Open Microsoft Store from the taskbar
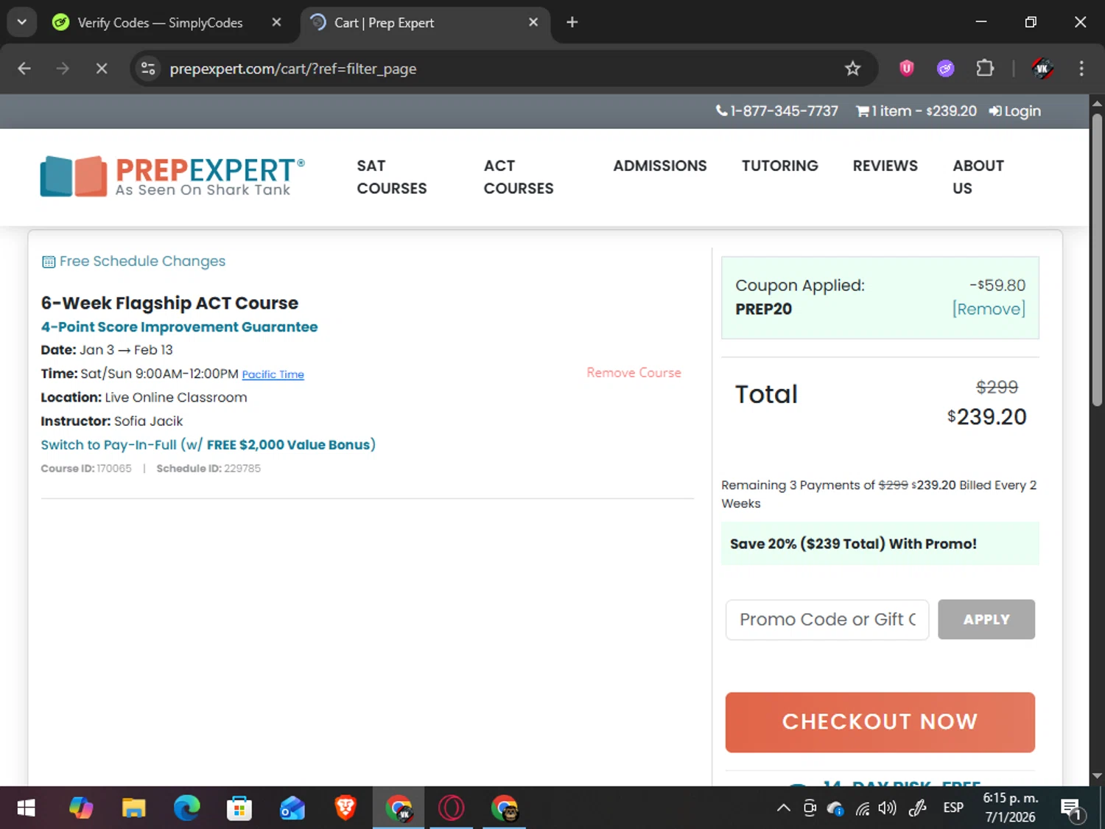 point(239,808)
